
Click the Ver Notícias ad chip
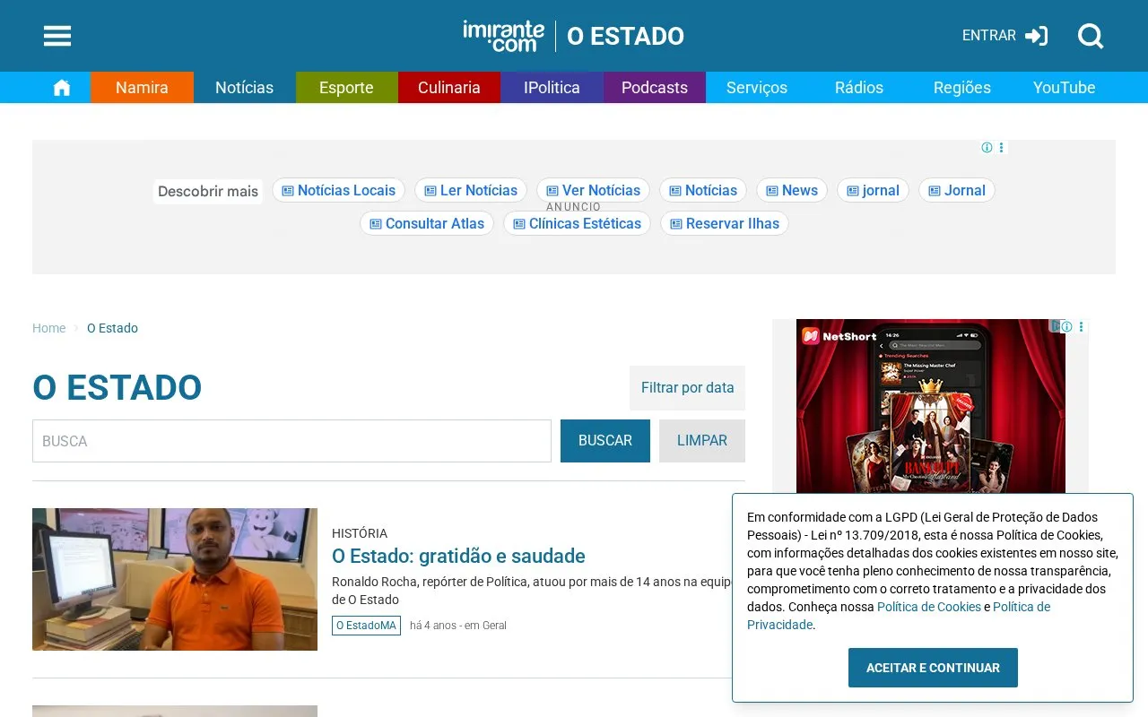[x=593, y=190]
